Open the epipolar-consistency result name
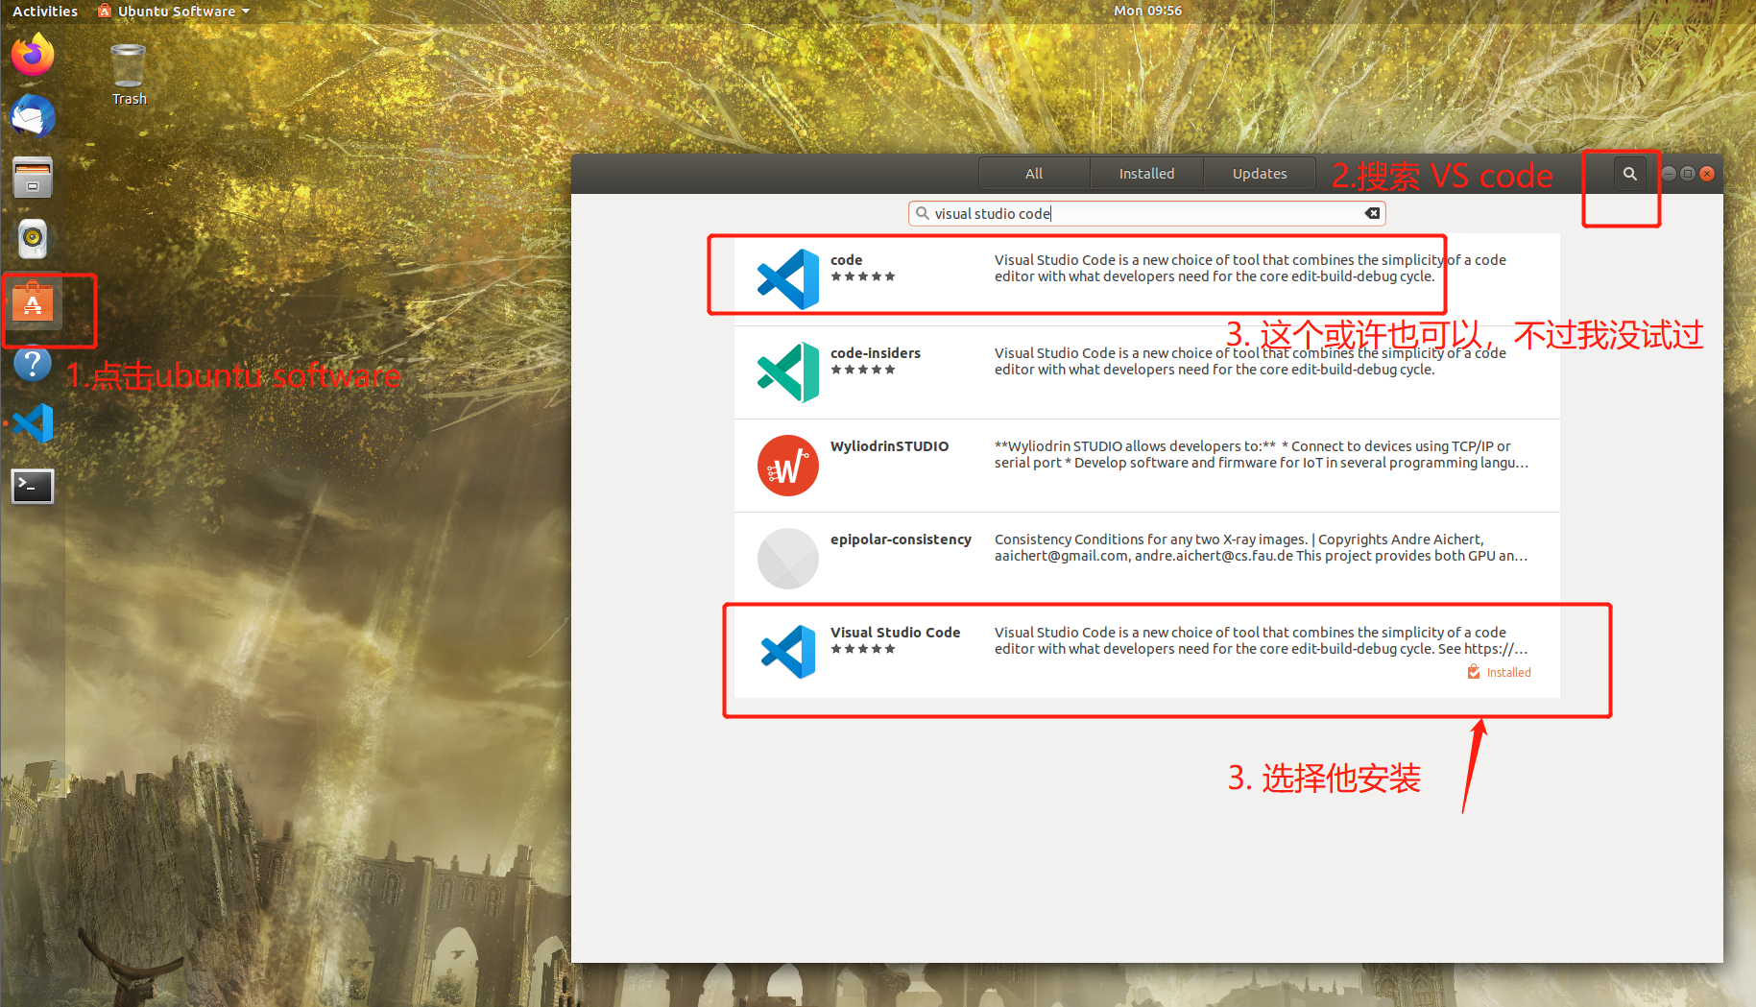The image size is (1756, 1007). 901,539
